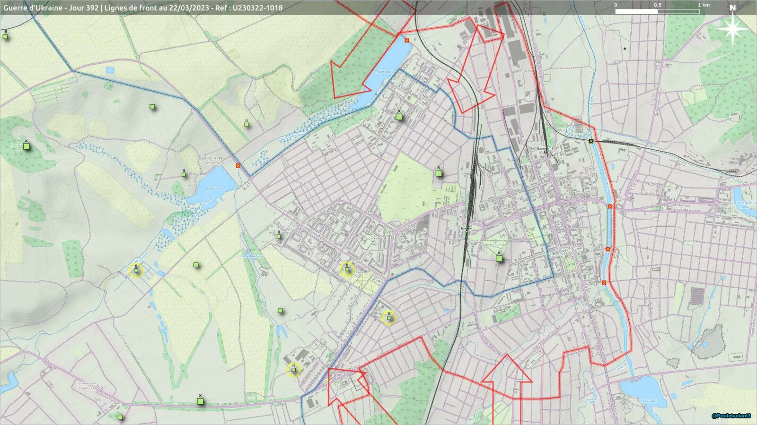Click the southernmost red X marker on the river
This screenshot has width=757, height=425.
[x=604, y=282]
